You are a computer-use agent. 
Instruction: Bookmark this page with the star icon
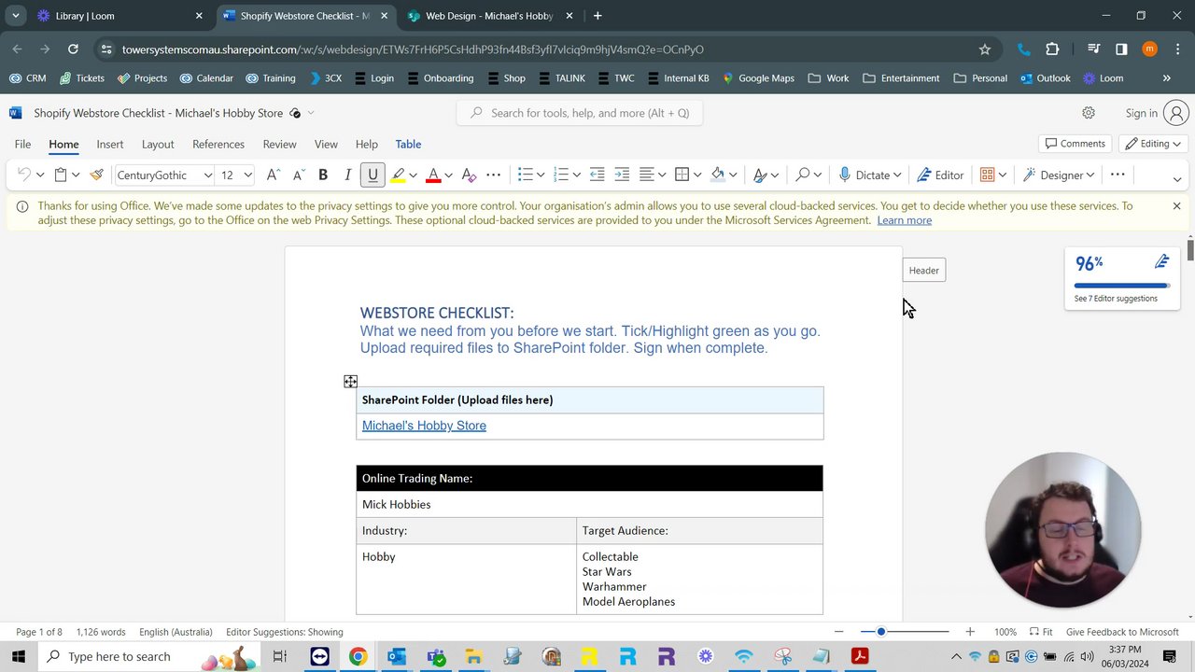point(984,49)
